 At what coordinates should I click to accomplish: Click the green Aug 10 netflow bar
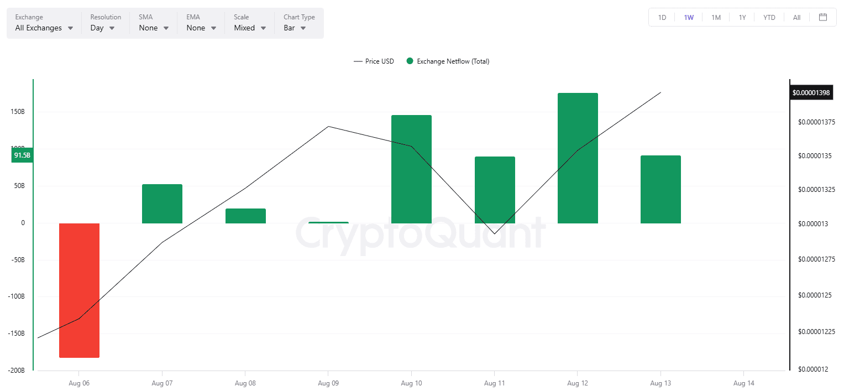[411, 169]
